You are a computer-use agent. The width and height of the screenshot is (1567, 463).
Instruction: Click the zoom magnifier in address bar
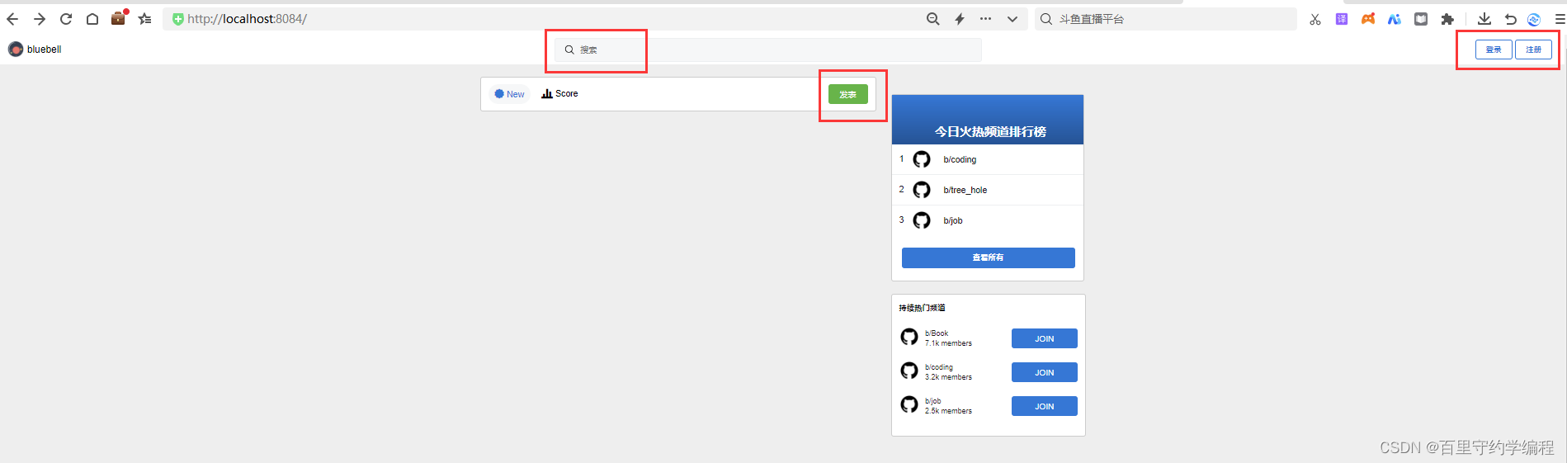tap(932, 19)
